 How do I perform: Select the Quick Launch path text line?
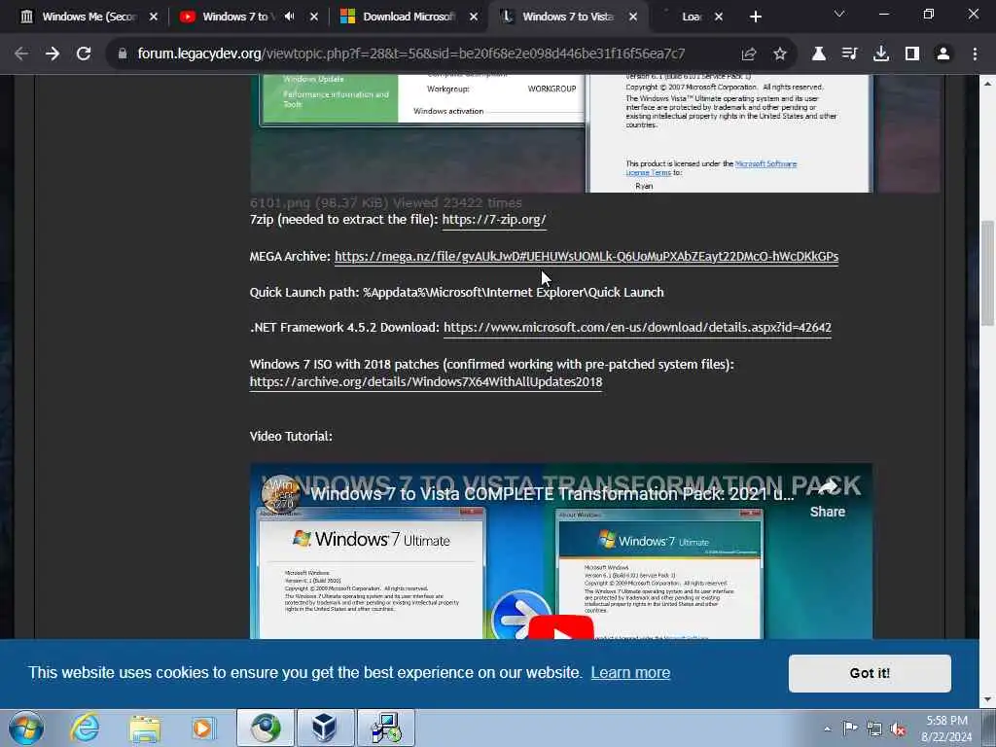[x=457, y=292]
